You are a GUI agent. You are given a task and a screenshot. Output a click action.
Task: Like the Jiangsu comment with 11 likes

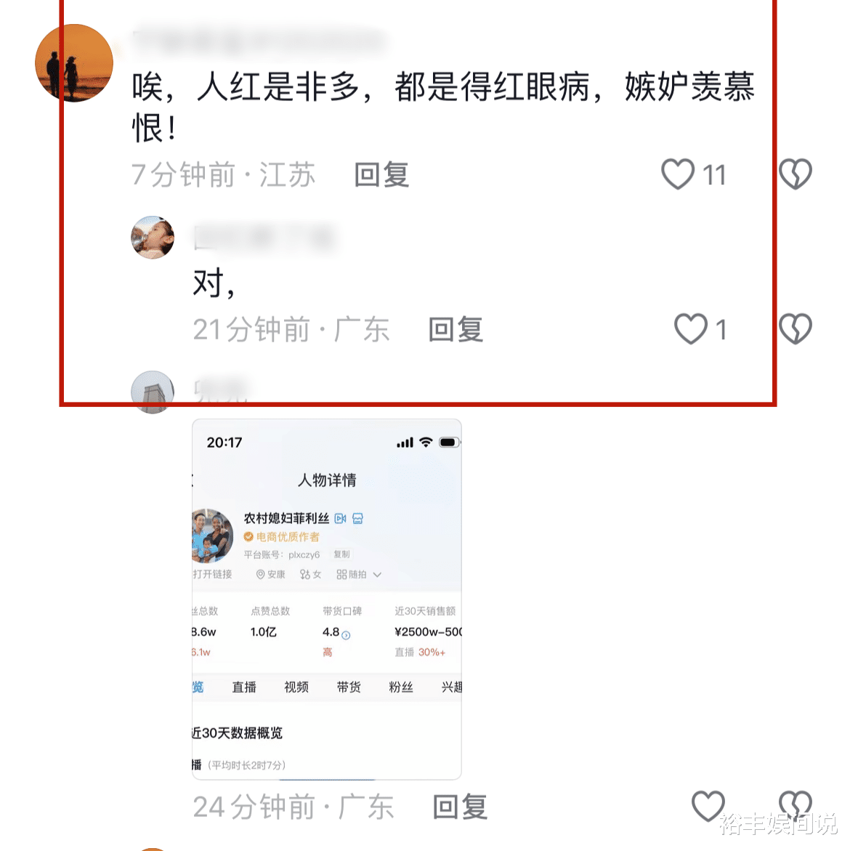[678, 174]
